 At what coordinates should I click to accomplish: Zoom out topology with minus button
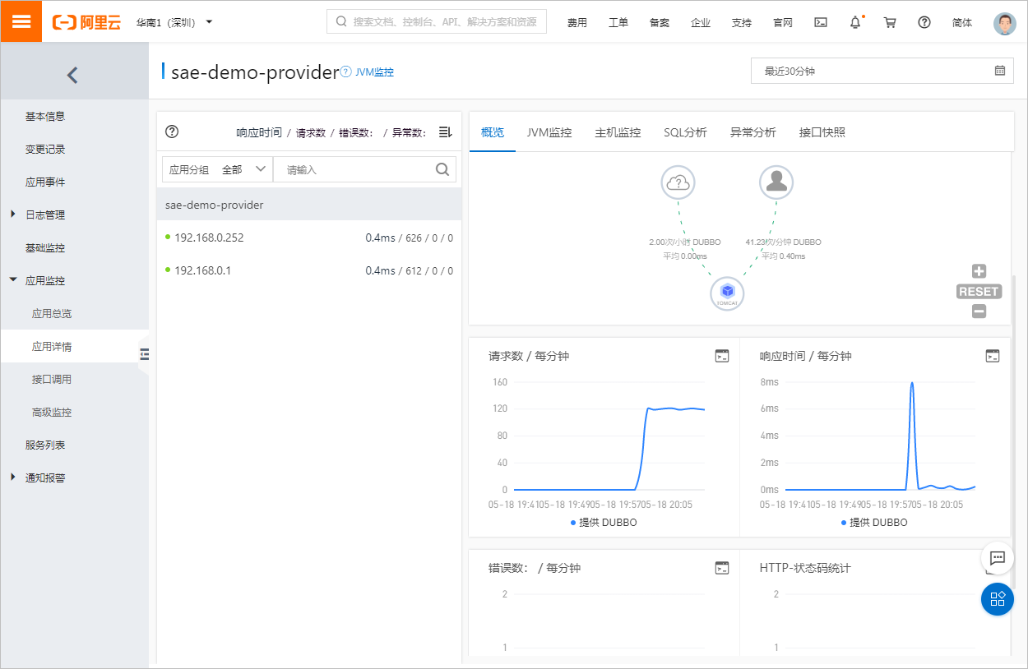click(979, 311)
